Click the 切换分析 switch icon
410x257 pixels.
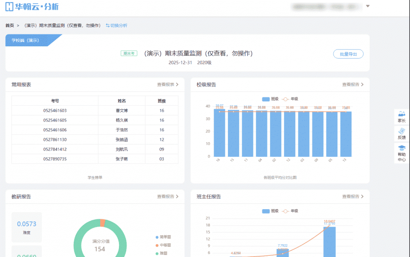pos(108,25)
